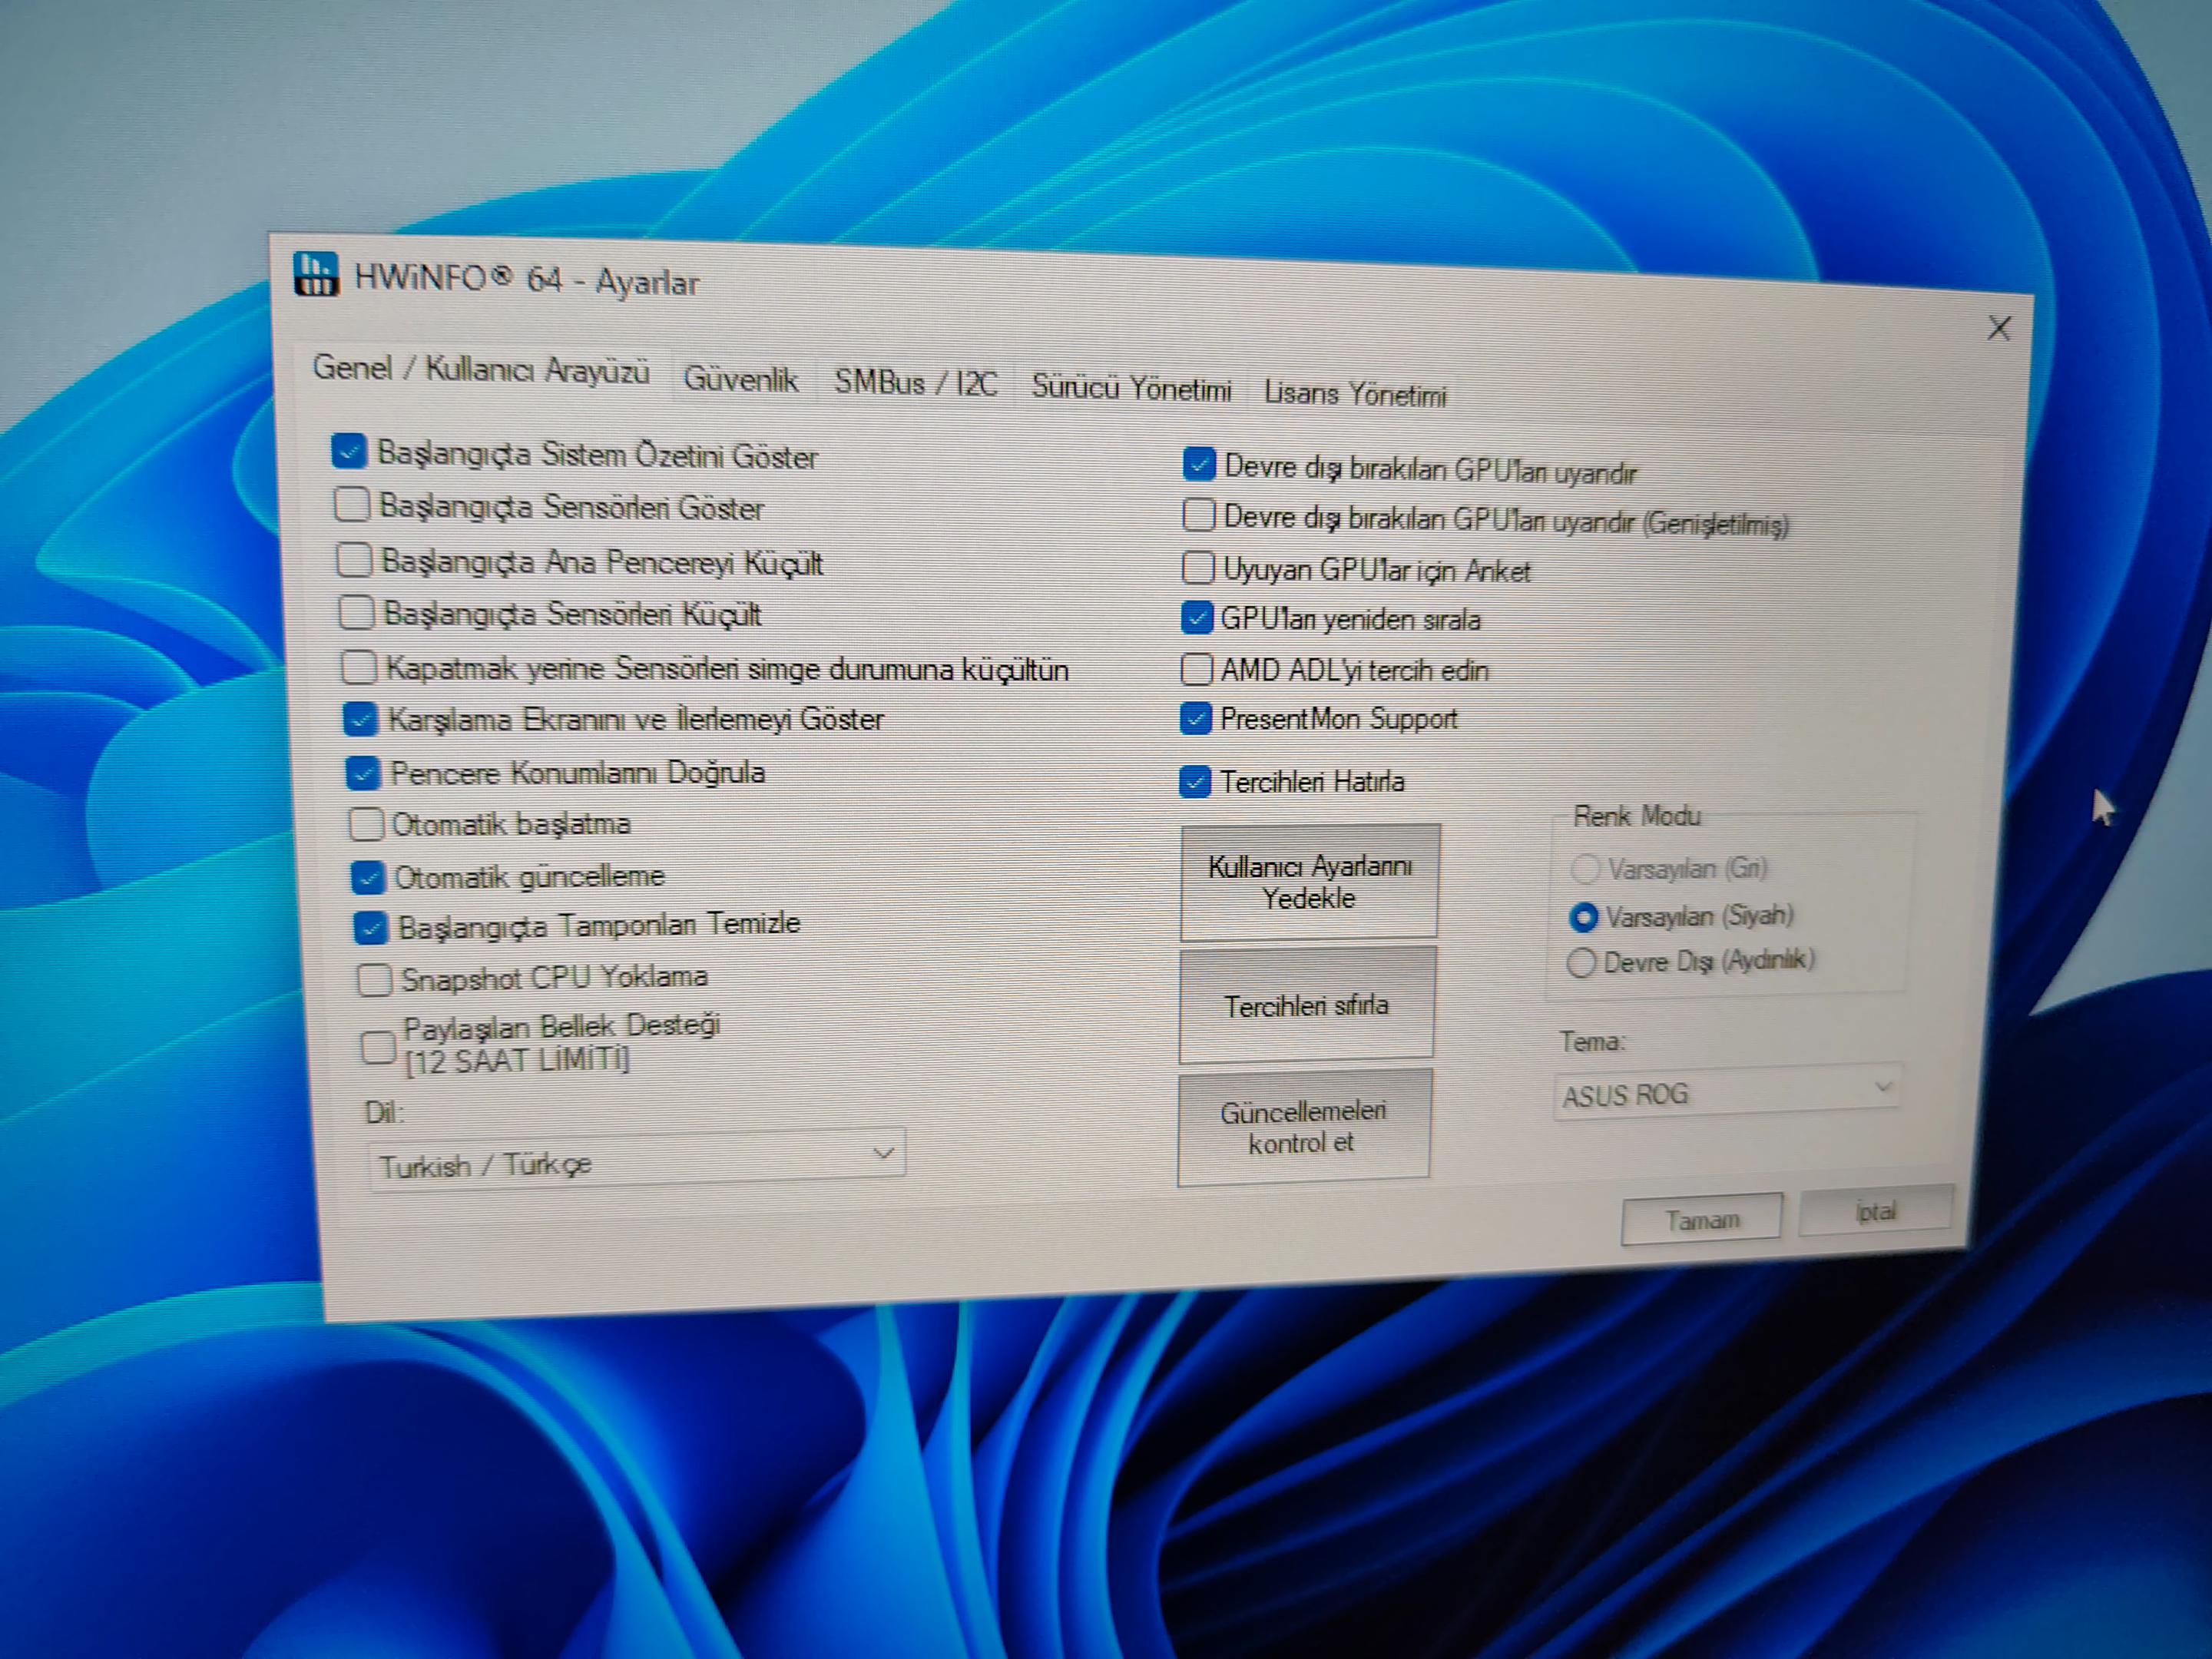Expand the Tema dropdown showing ASUS ROG

coord(1727,1093)
